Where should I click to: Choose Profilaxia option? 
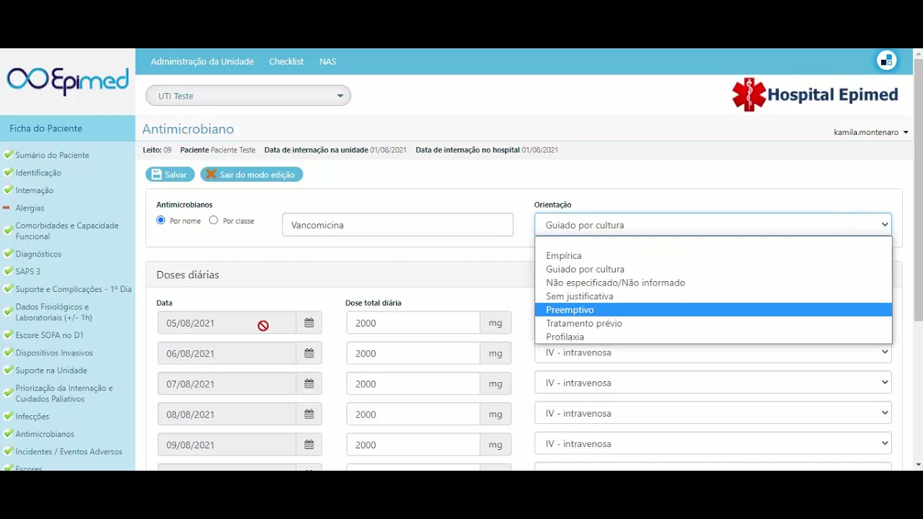(x=713, y=337)
